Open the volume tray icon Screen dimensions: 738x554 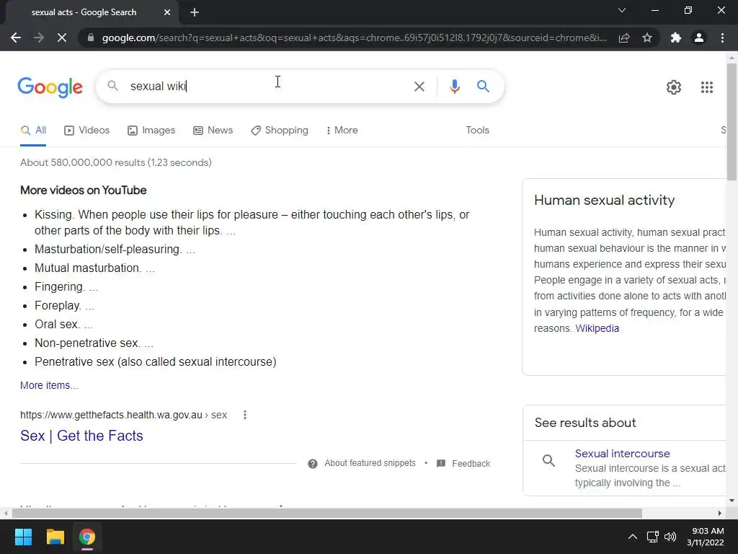click(x=670, y=537)
